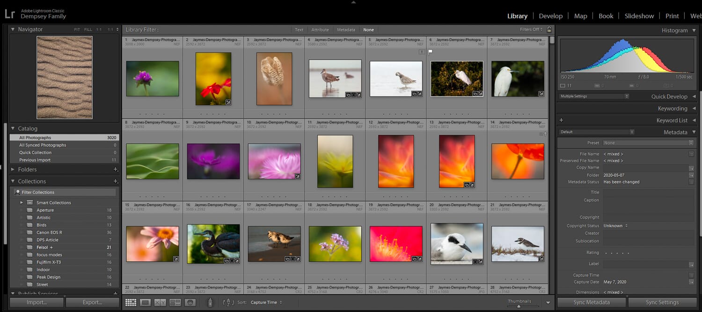
Task: Click Metadata Status action icon
Action: (691, 182)
